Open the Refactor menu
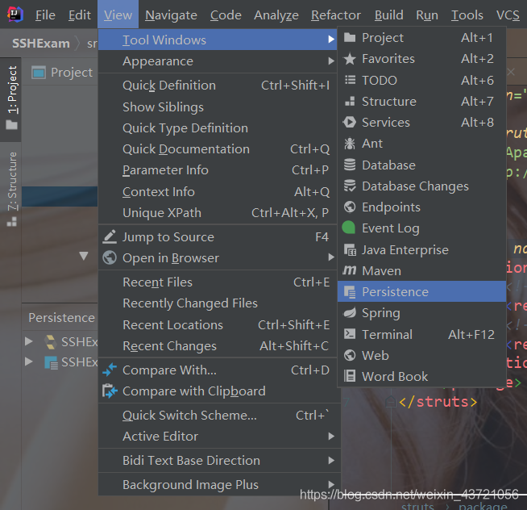Image resolution: width=527 pixels, height=510 pixels. tap(336, 15)
